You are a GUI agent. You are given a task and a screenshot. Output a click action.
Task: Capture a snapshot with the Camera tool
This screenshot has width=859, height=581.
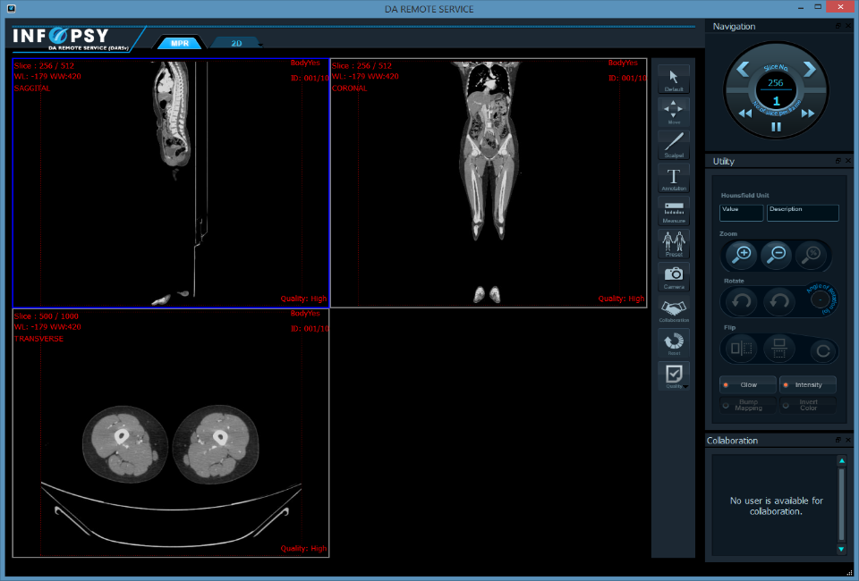point(674,276)
